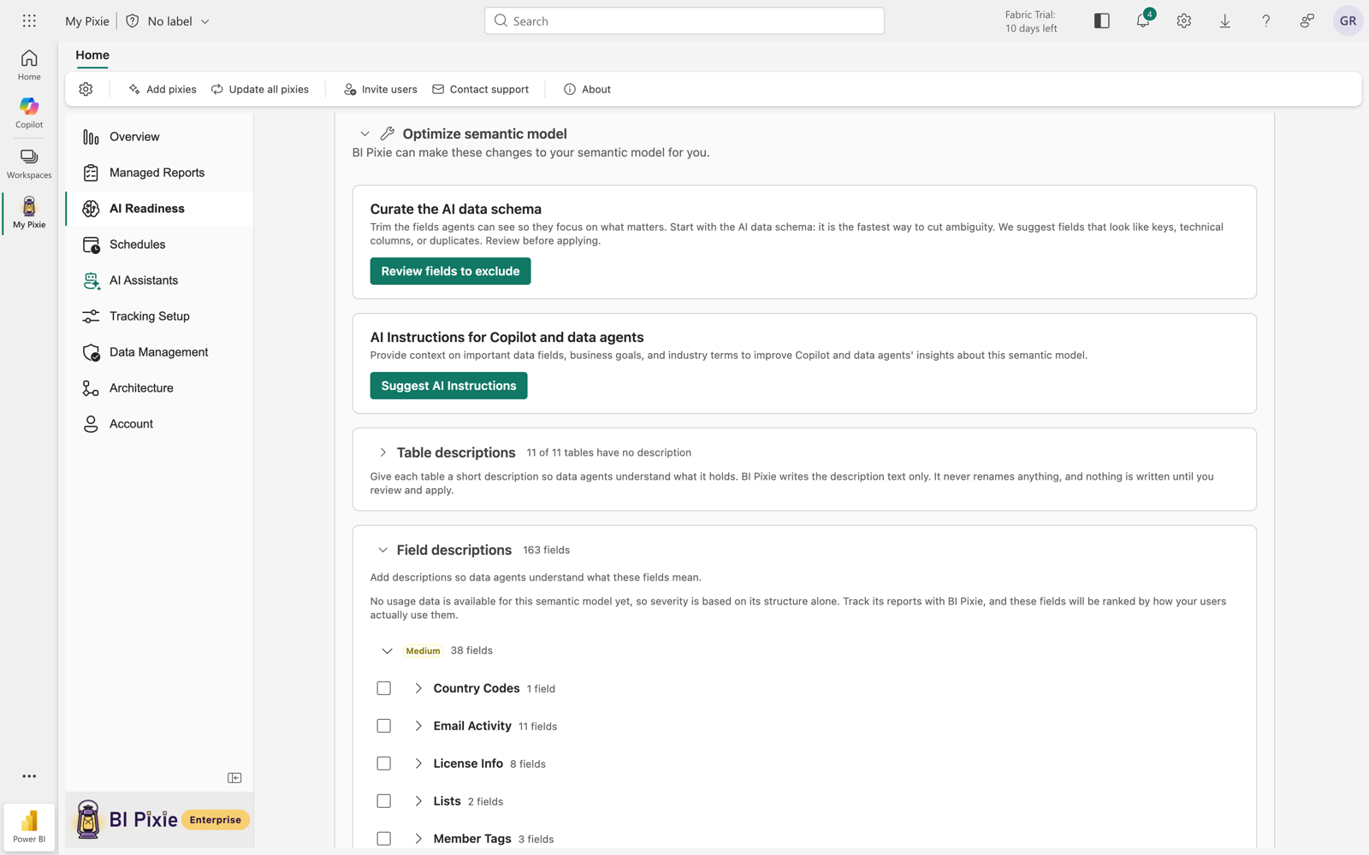Collapse the Medium severity group

pyautogui.click(x=387, y=651)
